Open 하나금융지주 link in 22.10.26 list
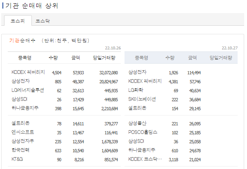This screenshot has height=169, width=247. 25,108
